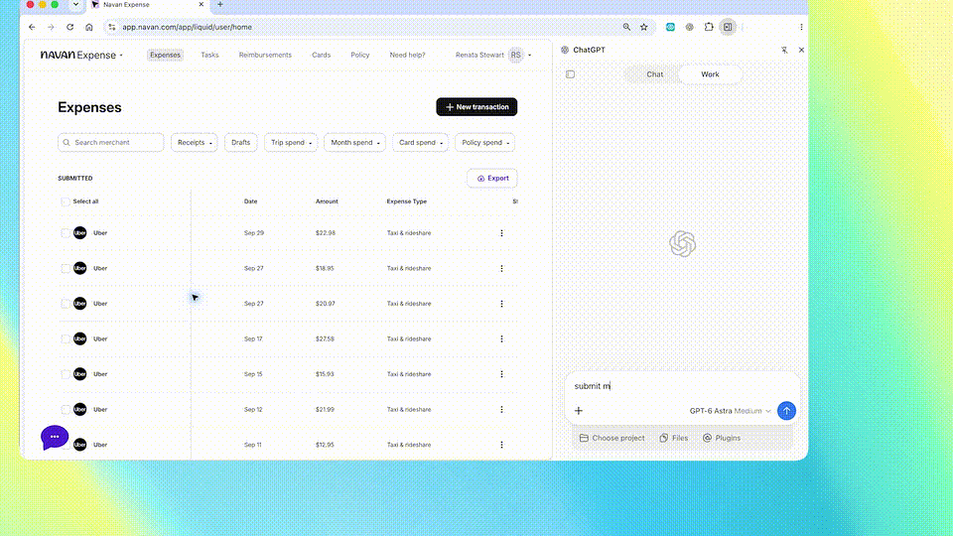Open three-dot menu for Sep 29 Uber expense
This screenshot has height=536, width=953.
[501, 232]
